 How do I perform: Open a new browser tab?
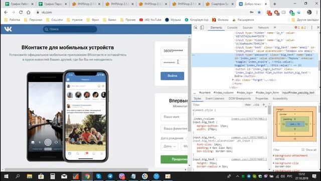274,4
